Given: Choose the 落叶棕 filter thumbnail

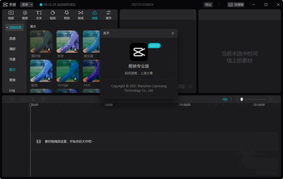Looking at the screenshot, I should tap(42, 42).
